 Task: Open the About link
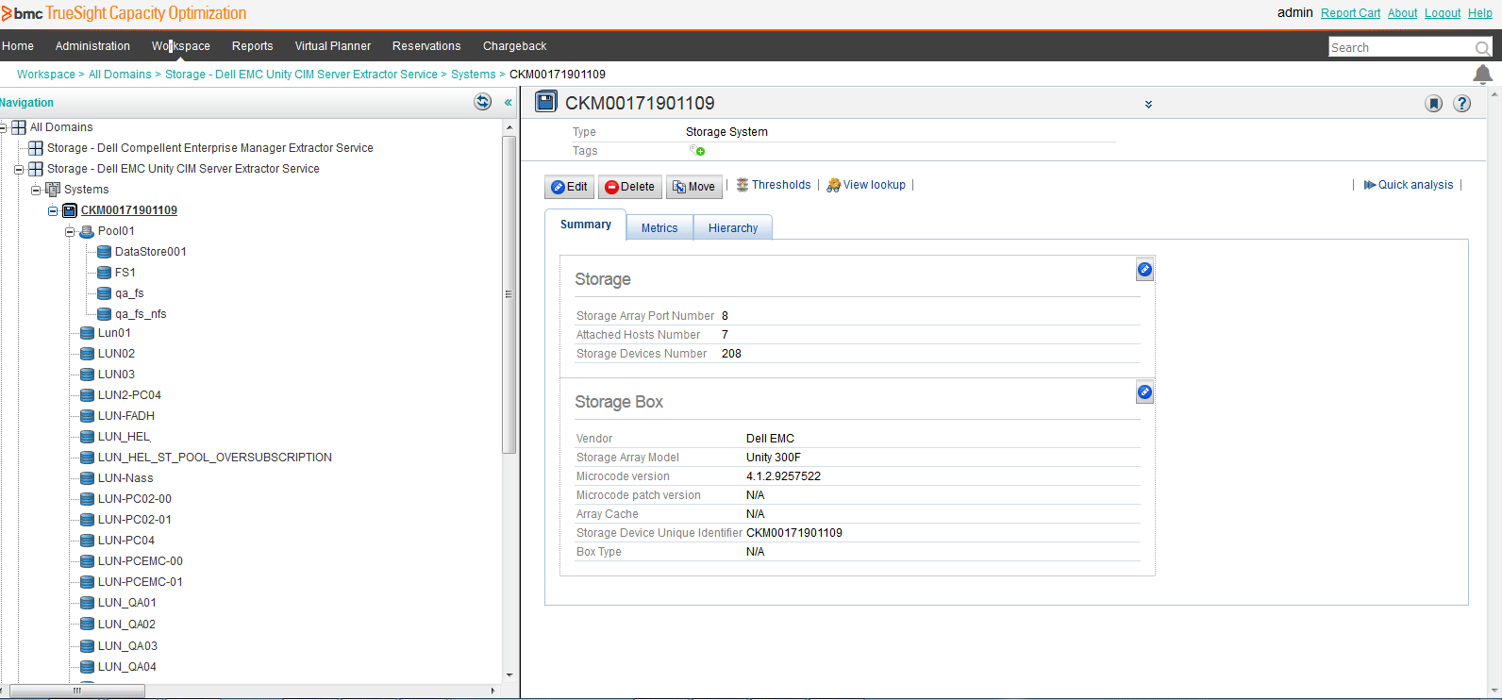1402,13
